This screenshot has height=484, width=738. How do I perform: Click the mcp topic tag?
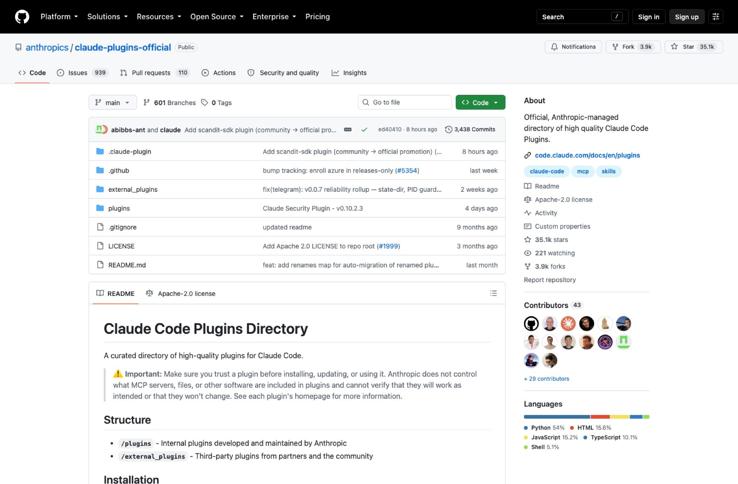(x=583, y=171)
